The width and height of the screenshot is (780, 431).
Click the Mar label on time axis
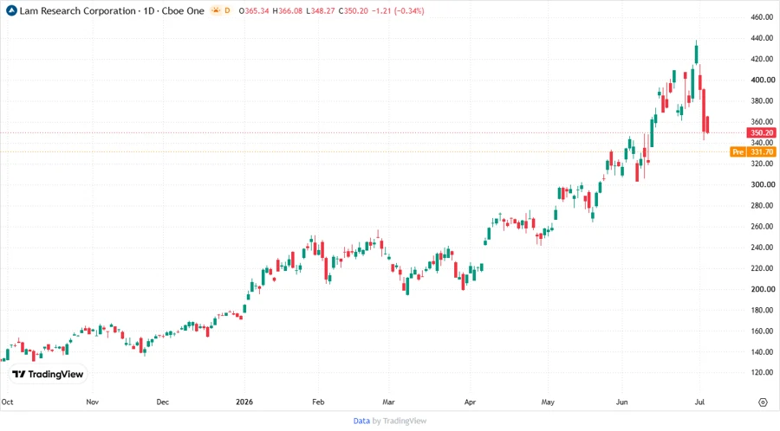tap(388, 402)
